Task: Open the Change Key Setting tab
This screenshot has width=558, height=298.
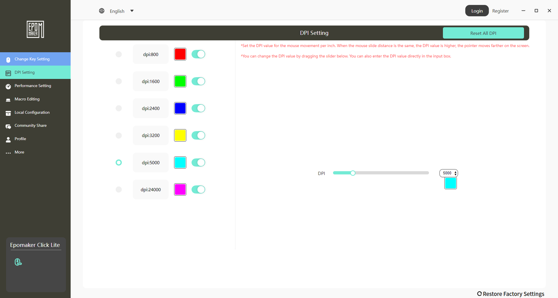Action: coord(32,59)
